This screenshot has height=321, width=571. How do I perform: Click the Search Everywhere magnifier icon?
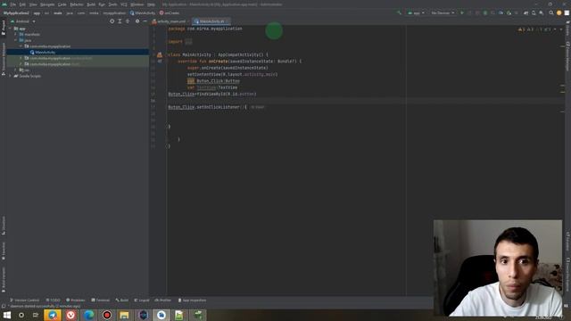pyautogui.click(x=551, y=12)
